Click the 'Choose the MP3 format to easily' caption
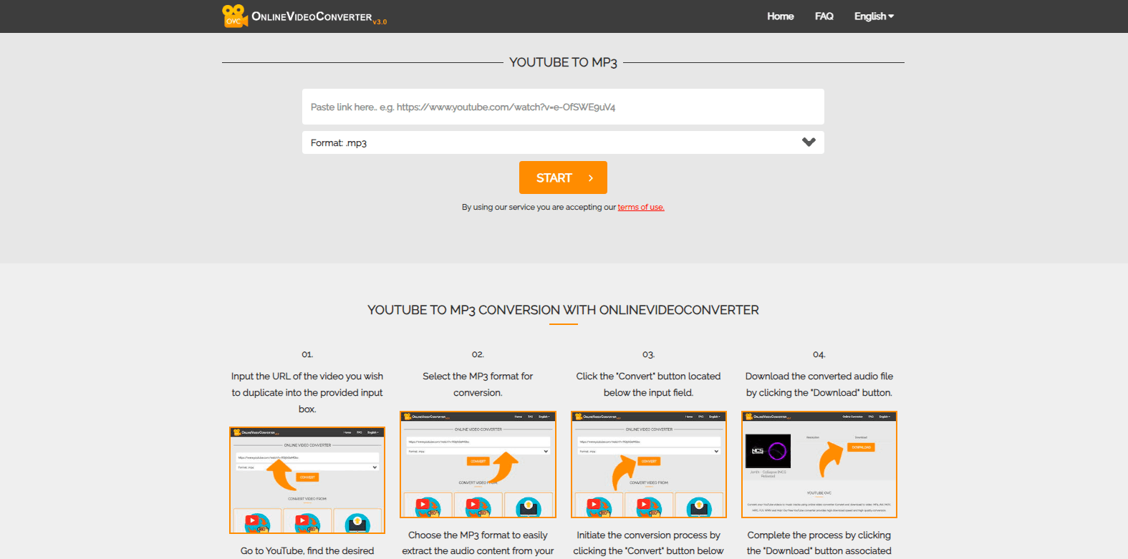Viewport: 1128px width, 559px height. pos(478,535)
